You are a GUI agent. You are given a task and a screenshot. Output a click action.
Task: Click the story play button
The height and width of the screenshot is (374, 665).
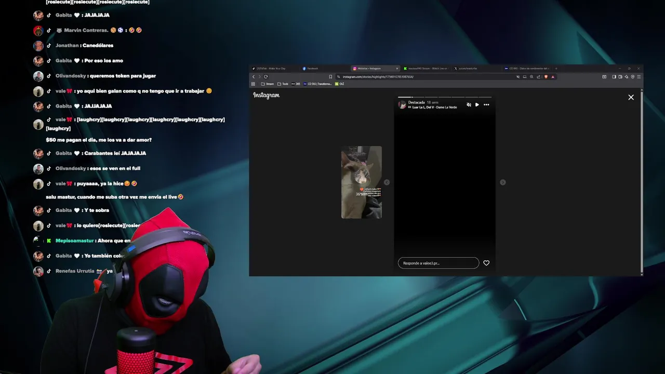coord(477,105)
